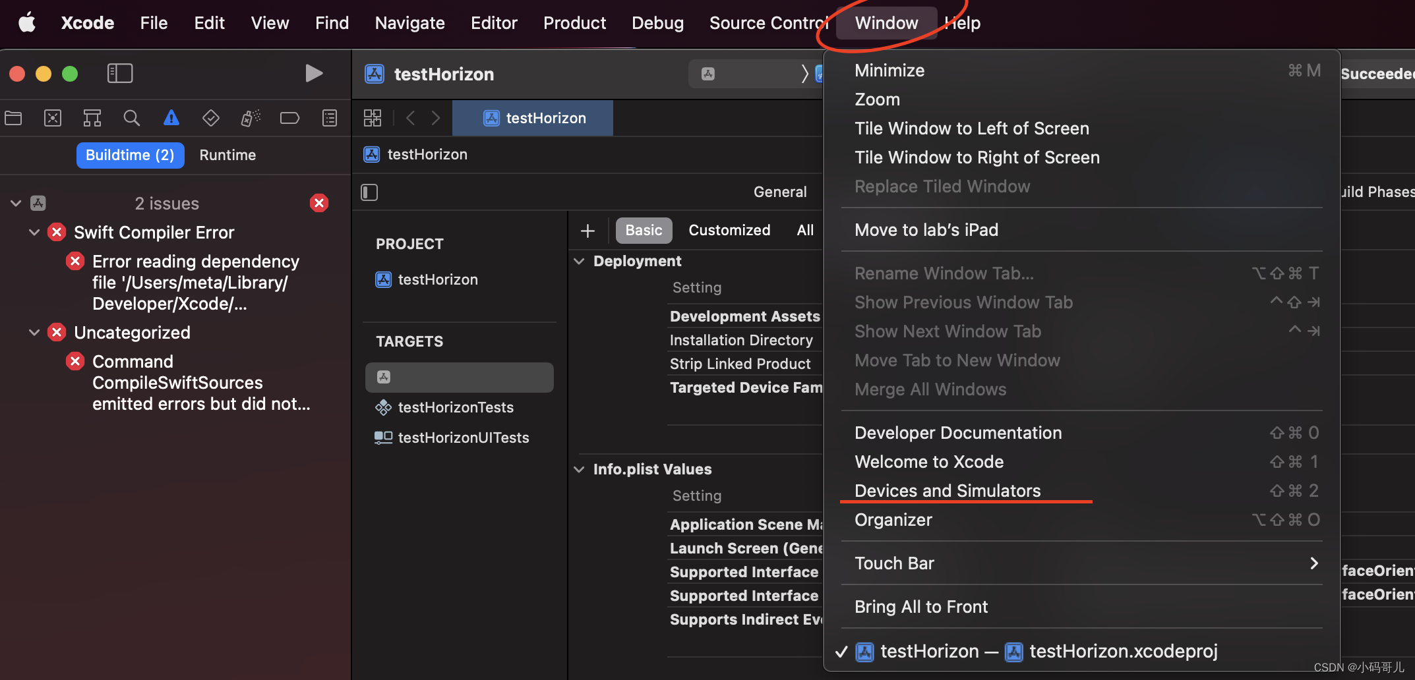The width and height of the screenshot is (1415, 680).
Task: Click the red error badge beside 2 issues
Action: click(319, 203)
